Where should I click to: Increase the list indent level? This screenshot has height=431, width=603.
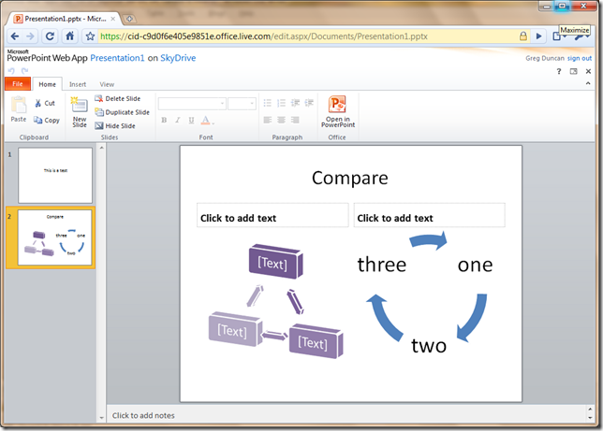tap(309, 103)
